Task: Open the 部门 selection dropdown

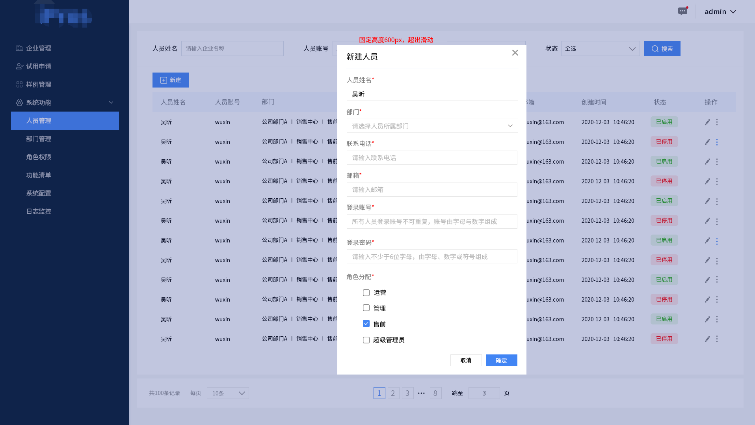Action: coord(432,126)
